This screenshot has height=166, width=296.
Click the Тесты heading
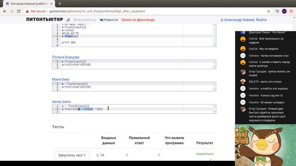coord(58,127)
